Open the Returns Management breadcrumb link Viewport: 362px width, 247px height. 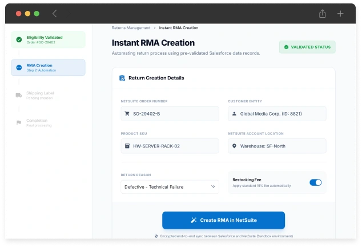point(131,28)
